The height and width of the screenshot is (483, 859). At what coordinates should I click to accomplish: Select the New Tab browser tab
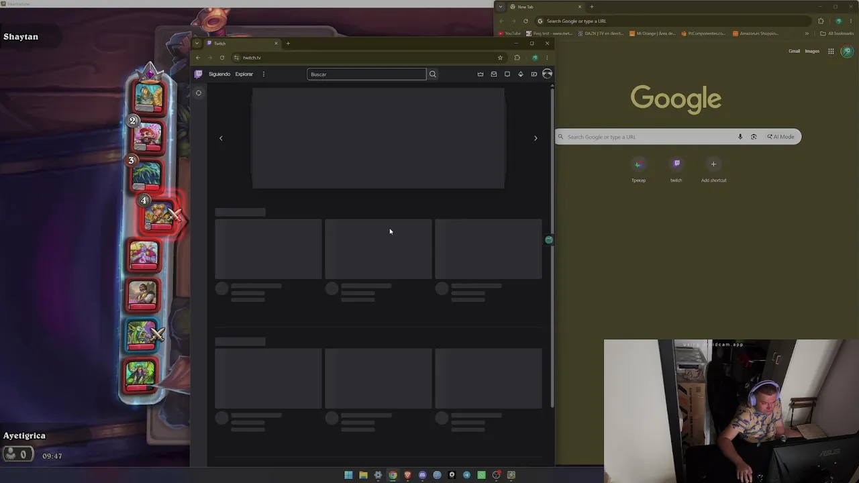[546, 7]
